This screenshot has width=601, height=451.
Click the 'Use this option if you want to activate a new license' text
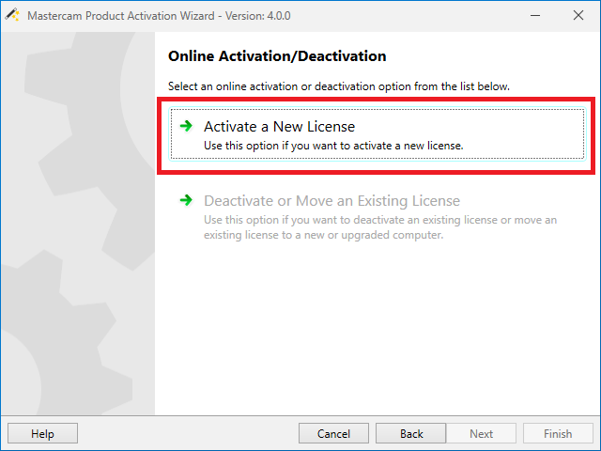point(333,146)
